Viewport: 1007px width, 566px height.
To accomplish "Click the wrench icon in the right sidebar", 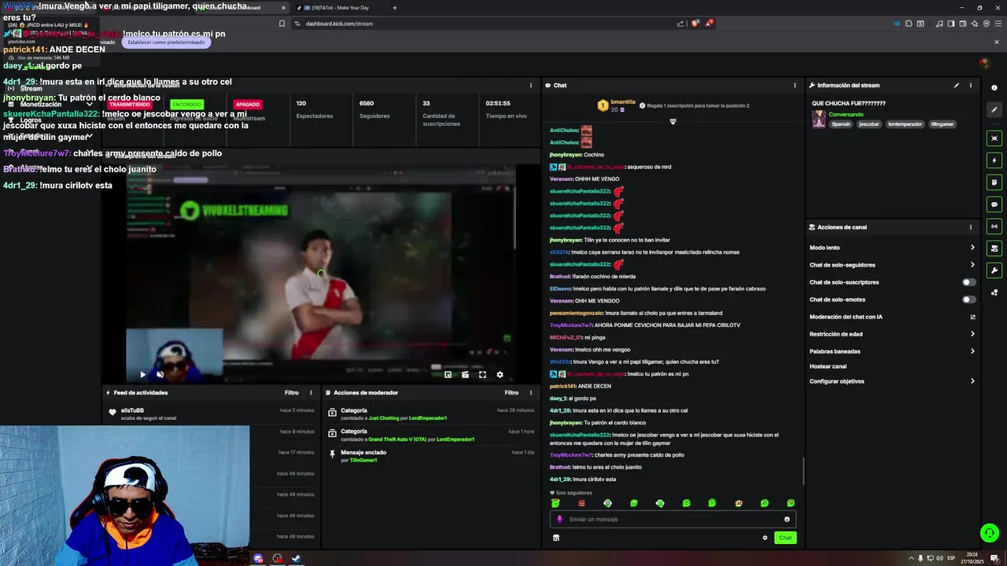I will pyautogui.click(x=994, y=270).
